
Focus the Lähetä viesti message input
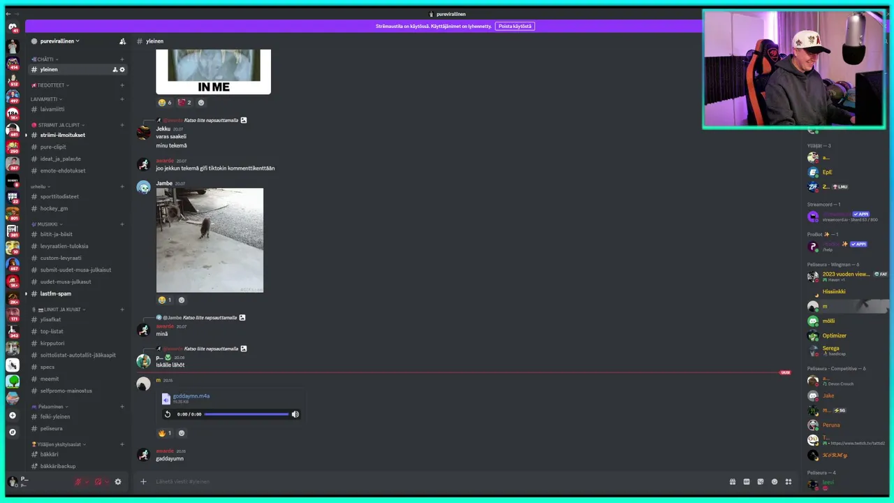point(437,481)
